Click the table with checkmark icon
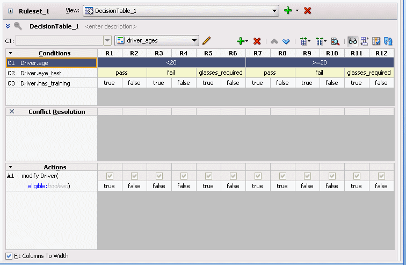 pyautogui.click(x=376, y=41)
